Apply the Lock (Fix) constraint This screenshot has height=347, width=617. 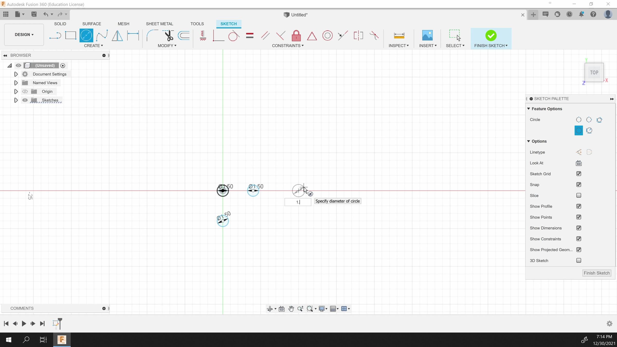pos(296,35)
